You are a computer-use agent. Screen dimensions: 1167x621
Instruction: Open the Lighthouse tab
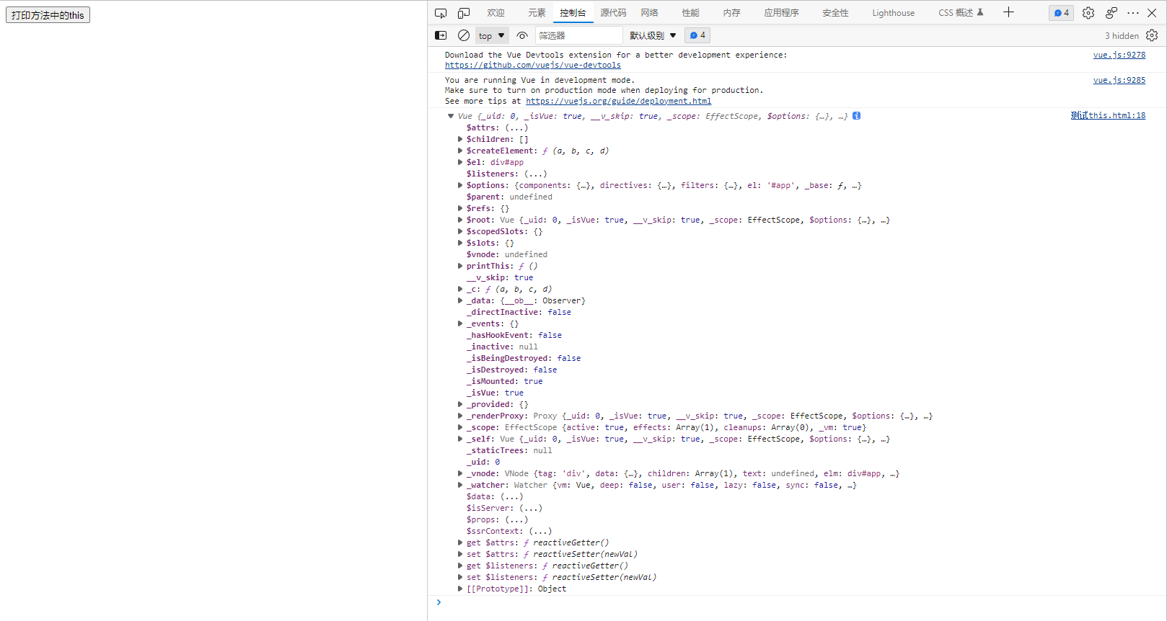(x=893, y=13)
